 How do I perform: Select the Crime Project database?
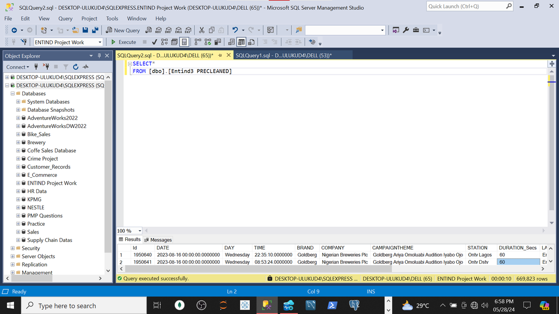tap(42, 159)
